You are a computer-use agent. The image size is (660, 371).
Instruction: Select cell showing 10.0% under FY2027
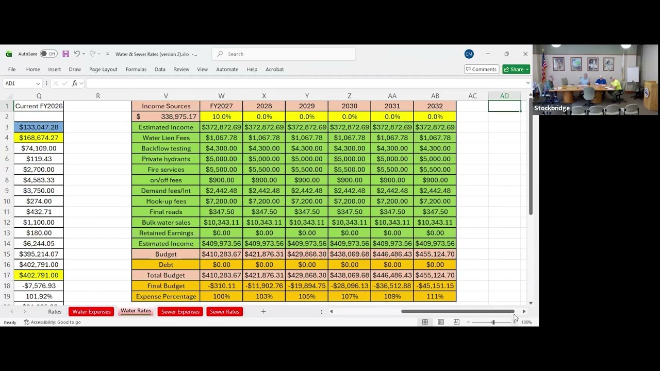tap(221, 117)
